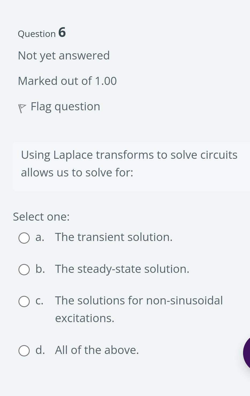Select radio button for answer d

coord(24,350)
